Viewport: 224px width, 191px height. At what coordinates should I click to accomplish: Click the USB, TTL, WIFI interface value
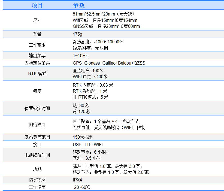click(x=88, y=144)
